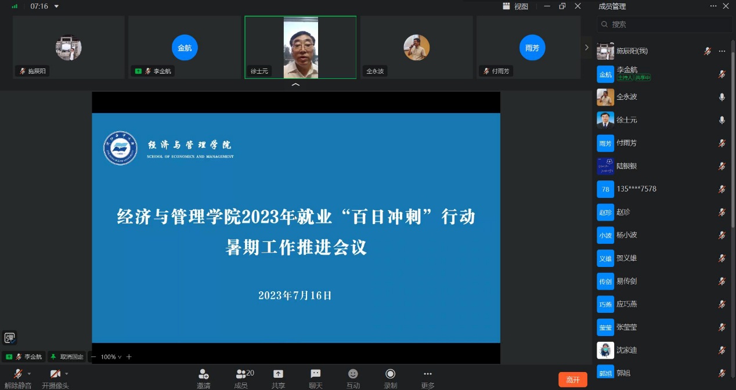736x390 pixels.
Task: Click the 互动 (Interaction) emoji icon
Action: tap(353, 374)
